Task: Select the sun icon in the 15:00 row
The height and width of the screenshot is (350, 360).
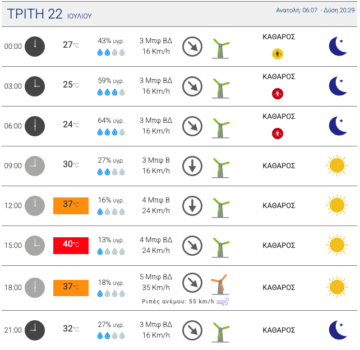Action: 336,245
